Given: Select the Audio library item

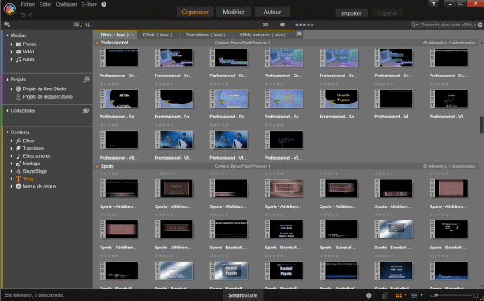Looking at the screenshot, I should (x=28, y=59).
